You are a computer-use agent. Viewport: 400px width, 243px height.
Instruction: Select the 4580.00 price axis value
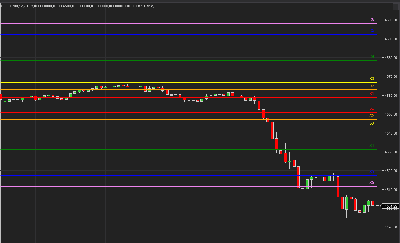click(391, 58)
